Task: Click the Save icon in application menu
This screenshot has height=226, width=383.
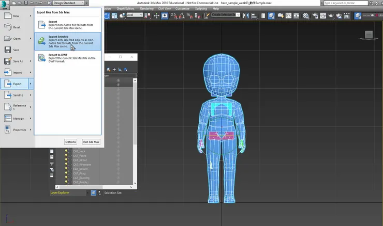Action: coord(8,50)
